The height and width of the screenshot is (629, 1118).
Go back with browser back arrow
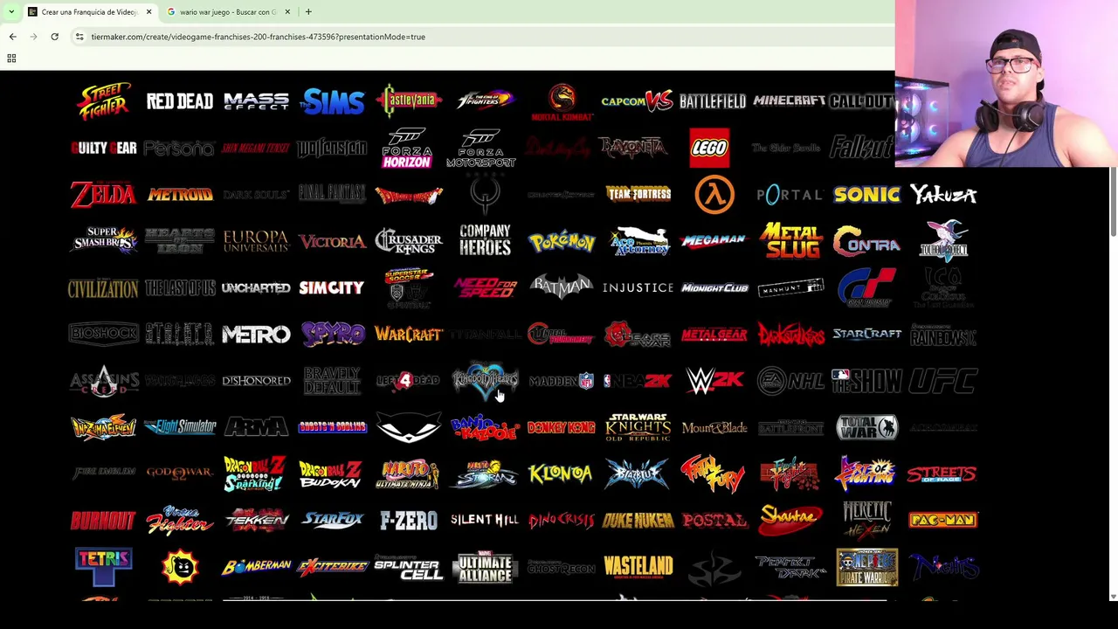(x=12, y=37)
